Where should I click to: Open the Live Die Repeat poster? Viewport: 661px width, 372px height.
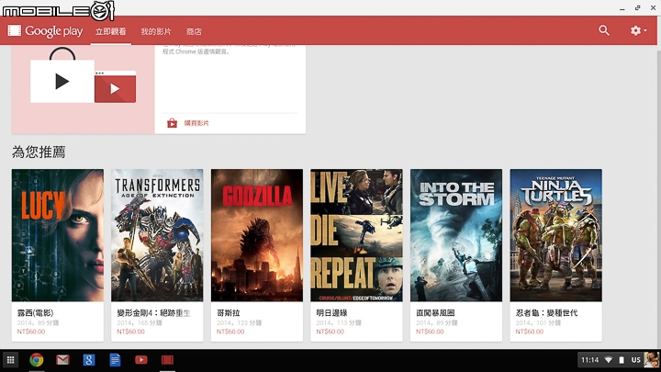click(x=356, y=235)
